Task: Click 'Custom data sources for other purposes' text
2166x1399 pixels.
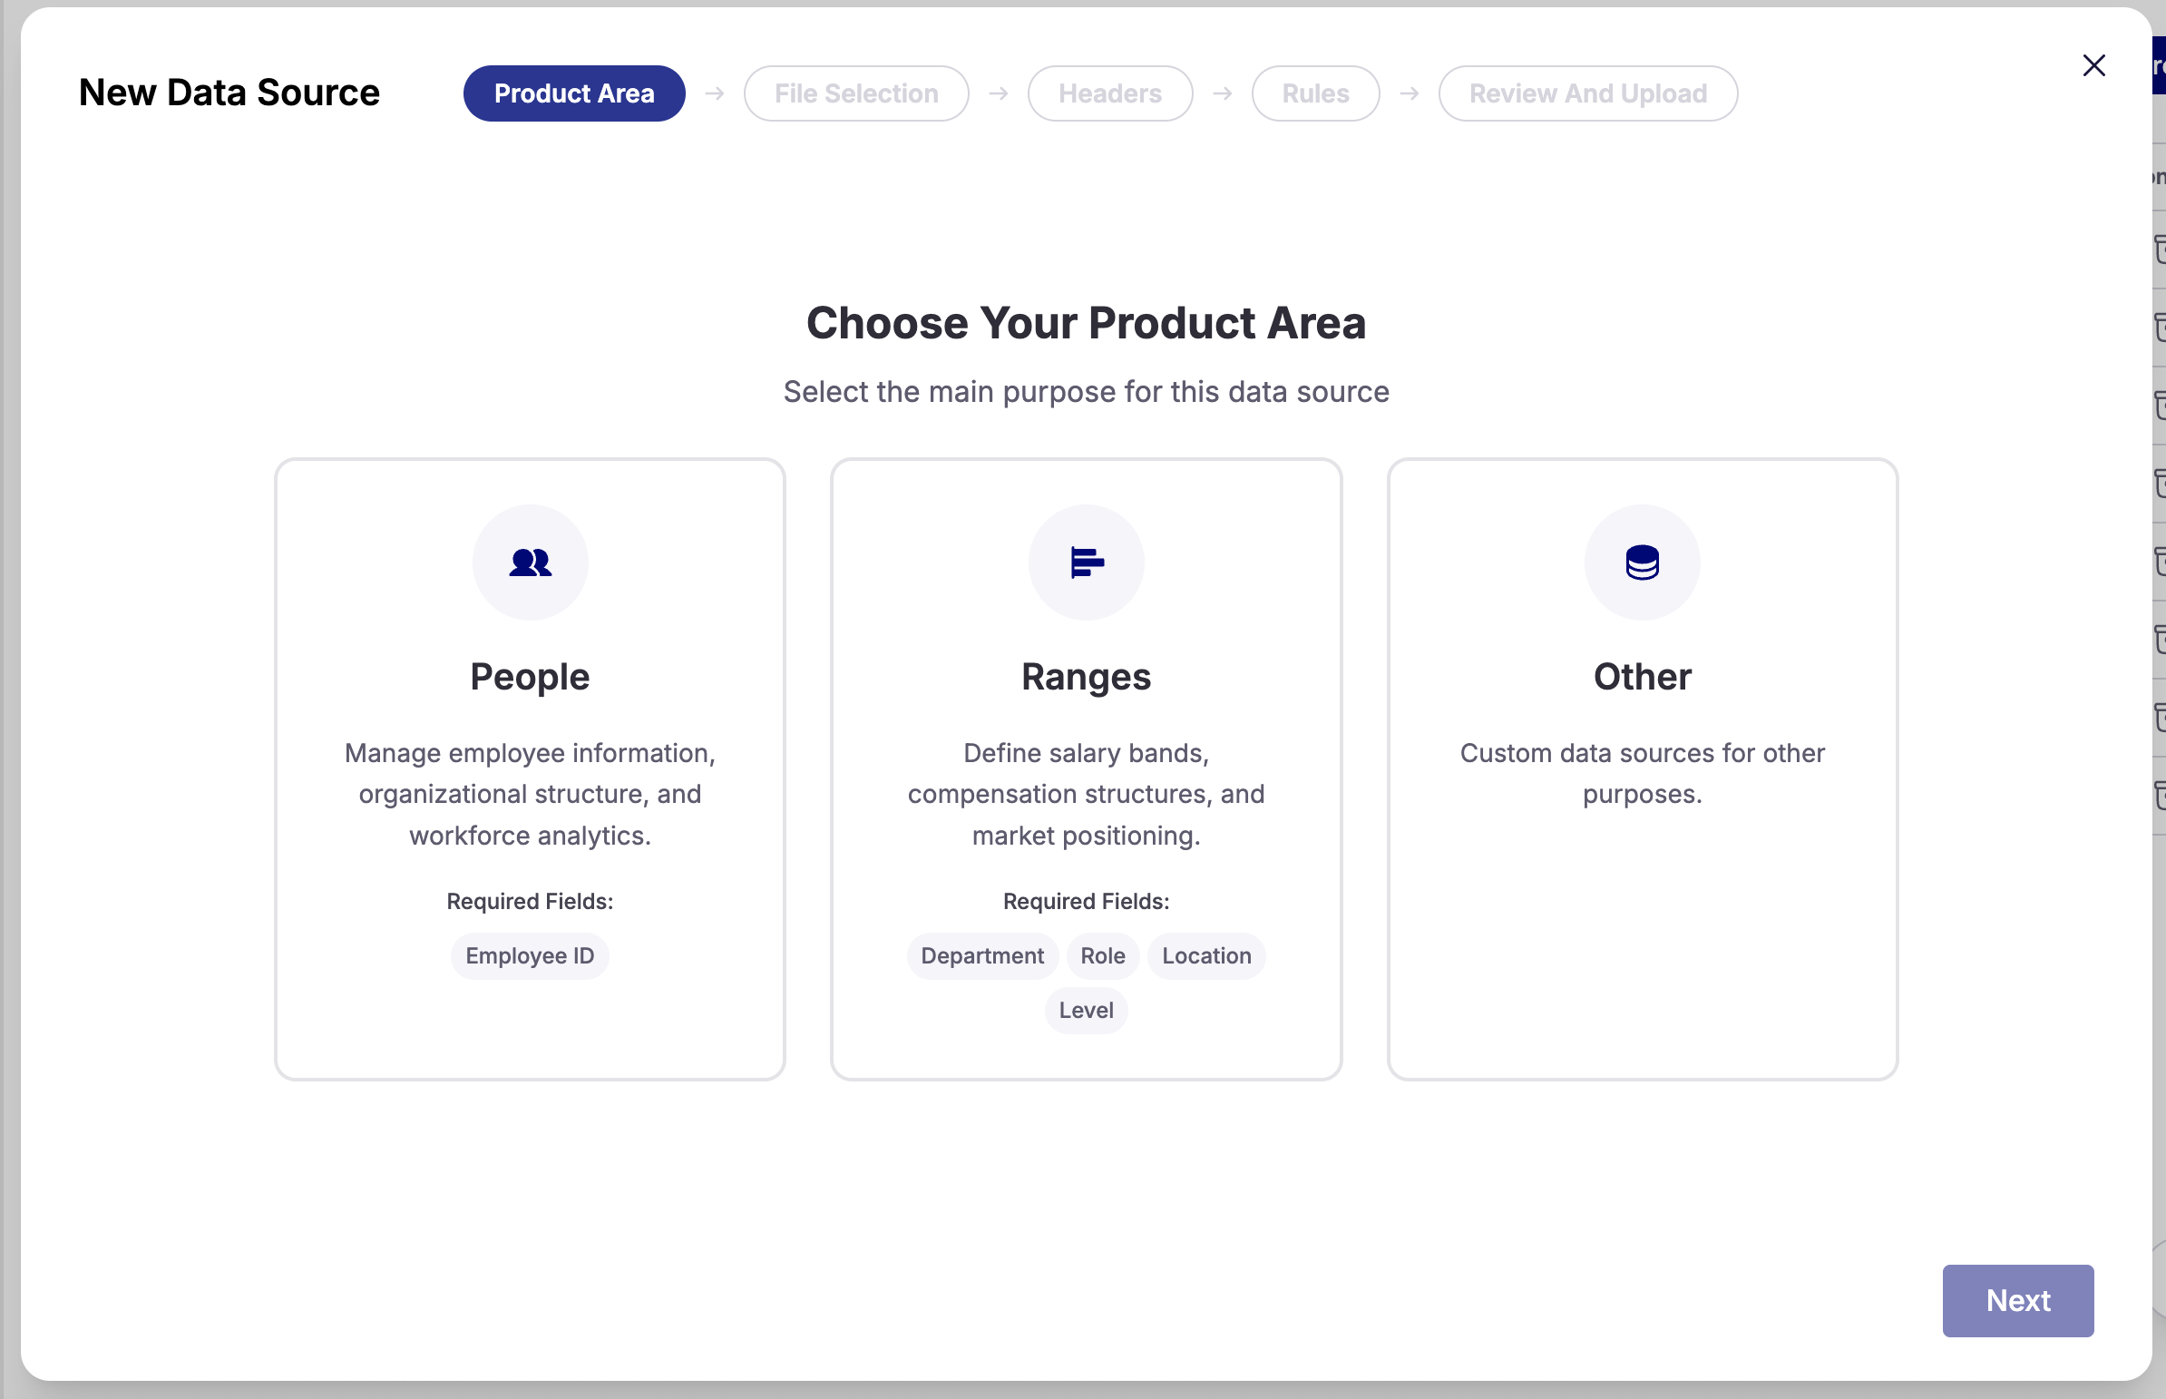Action: 1642,773
